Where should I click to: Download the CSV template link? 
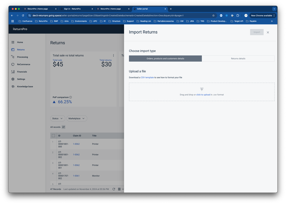pos(147,78)
